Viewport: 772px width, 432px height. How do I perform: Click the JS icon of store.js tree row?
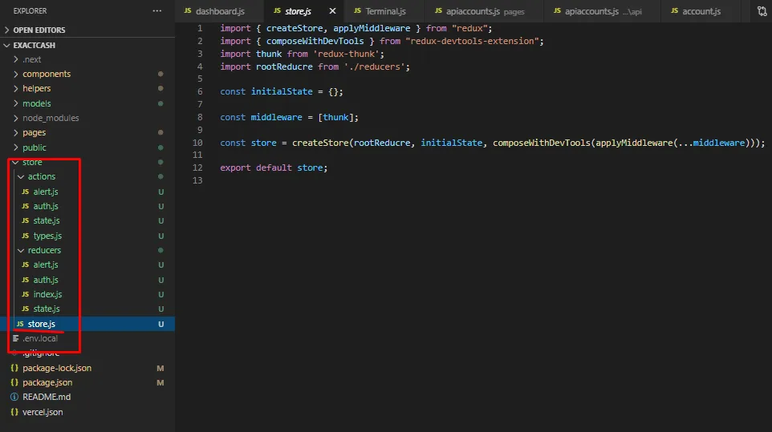[20, 324]
